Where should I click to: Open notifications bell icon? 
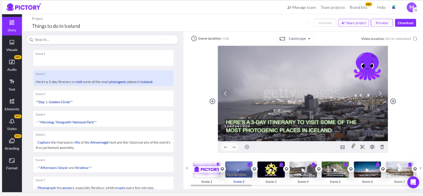pos(394,7)
